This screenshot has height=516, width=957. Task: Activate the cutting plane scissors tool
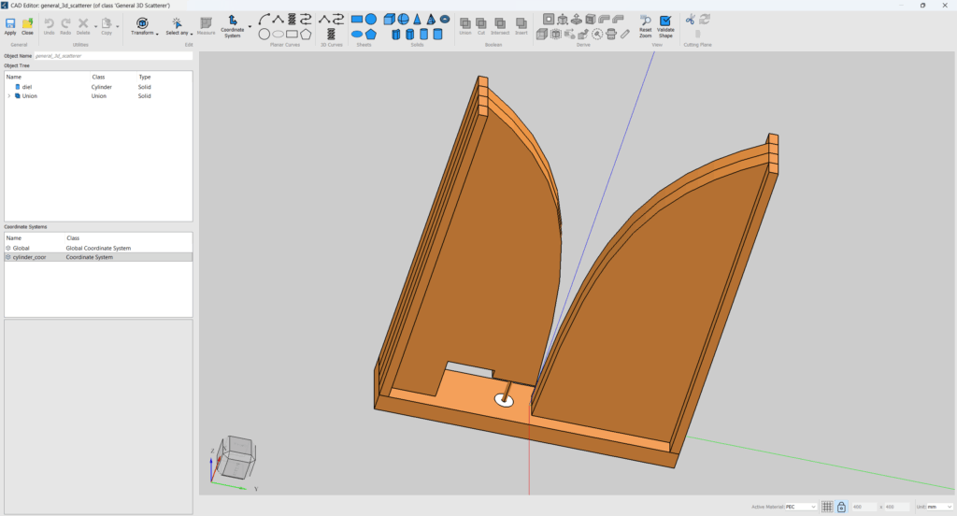coord(691,20)
